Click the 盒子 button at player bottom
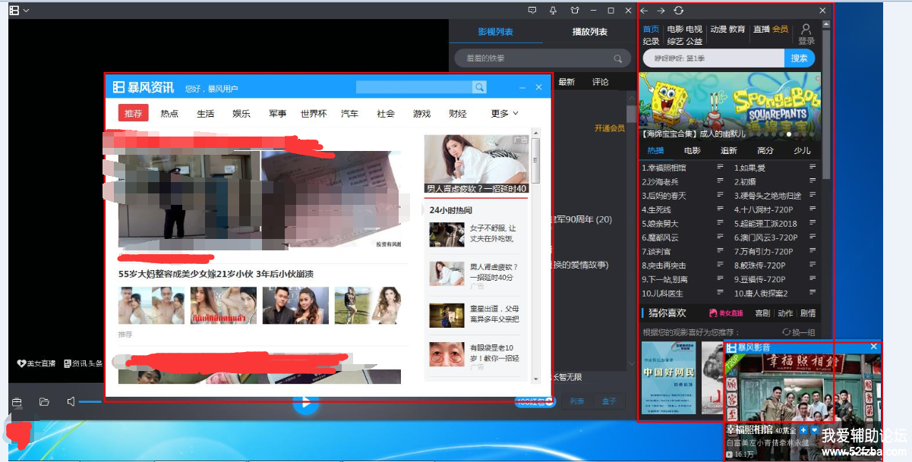 click(x=609, y=401)
